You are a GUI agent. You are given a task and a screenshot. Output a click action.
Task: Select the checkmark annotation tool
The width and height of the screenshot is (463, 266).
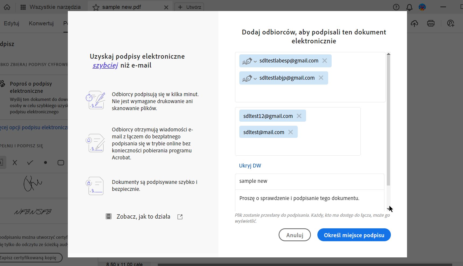click(x=30, y=162)
